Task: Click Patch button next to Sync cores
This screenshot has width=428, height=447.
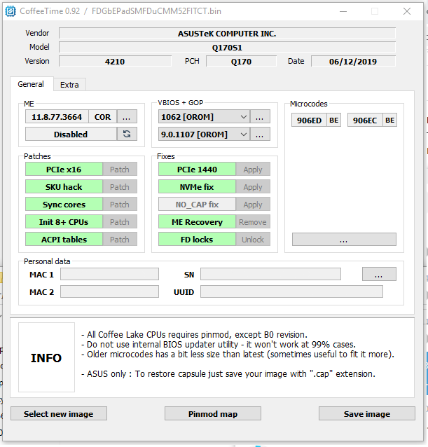Action: pyautogui.click(x=120, y=205)
